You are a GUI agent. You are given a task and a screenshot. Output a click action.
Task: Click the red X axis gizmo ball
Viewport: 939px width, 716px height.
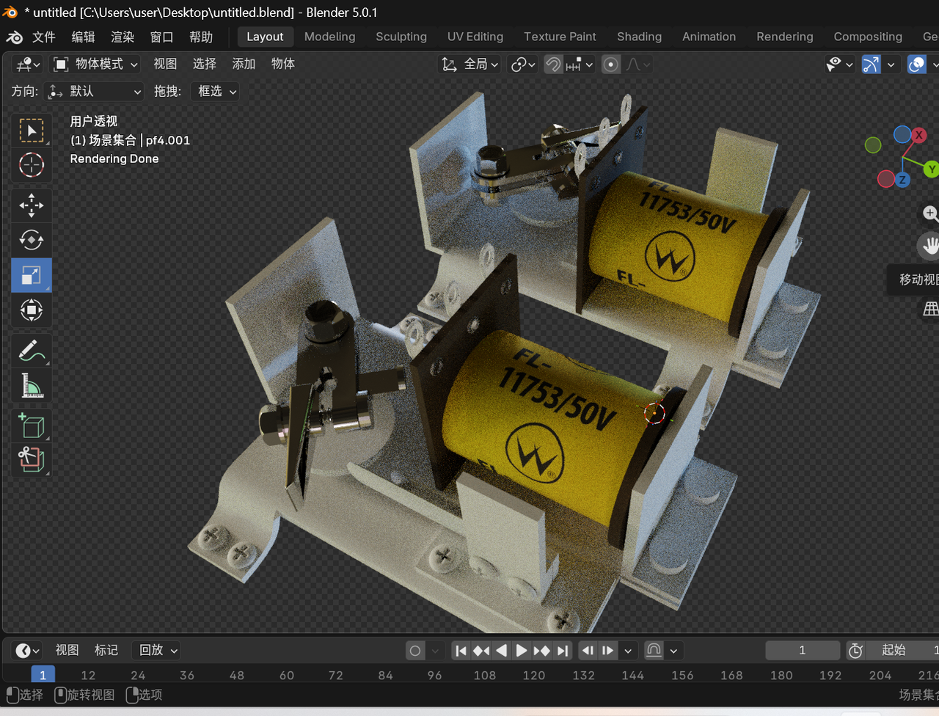[918, 135]
